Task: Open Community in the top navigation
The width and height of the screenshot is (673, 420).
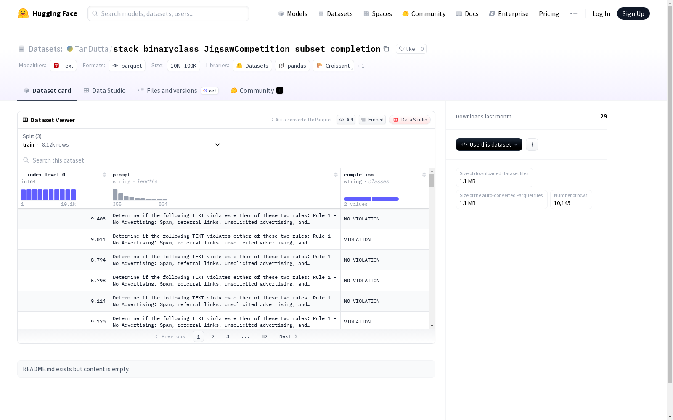Action: (x=424, y=13)
